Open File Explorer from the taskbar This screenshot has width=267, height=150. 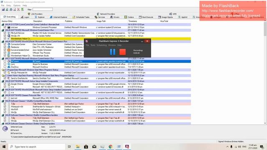(78, 147)
